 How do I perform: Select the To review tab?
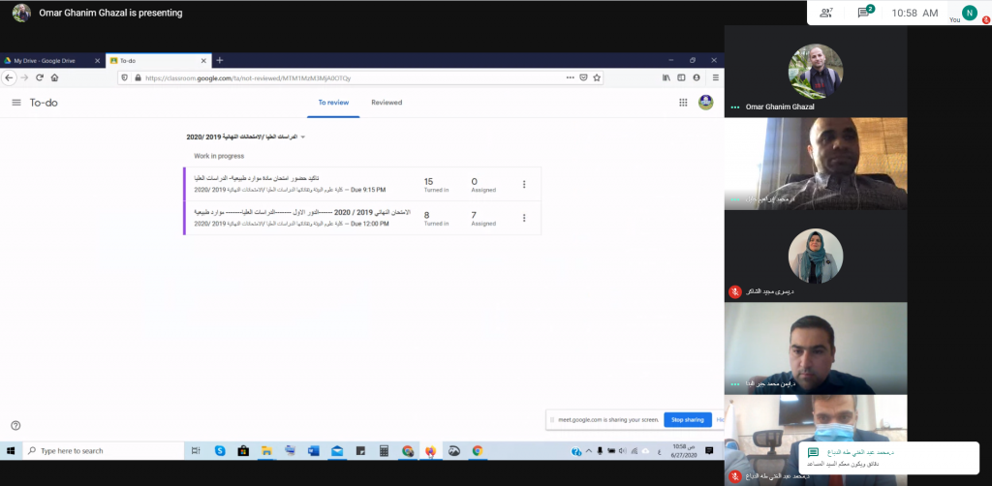click(333, 103)
